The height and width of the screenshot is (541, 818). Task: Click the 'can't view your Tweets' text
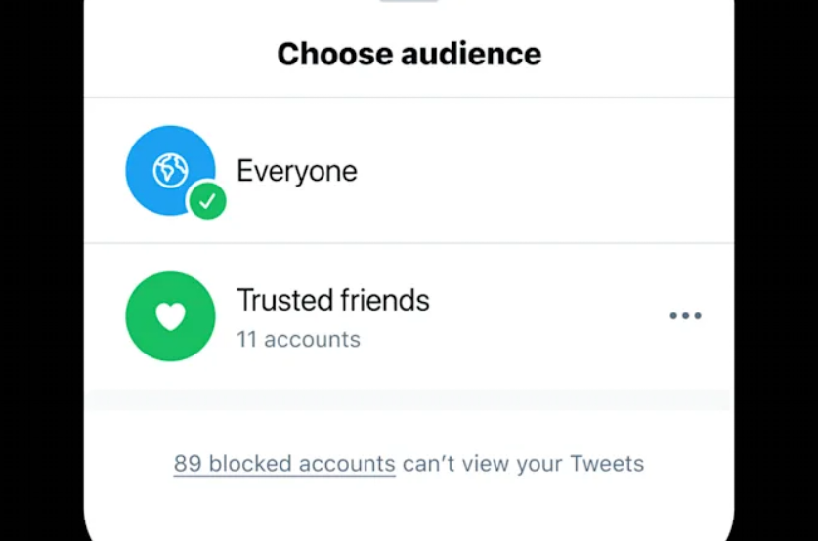click(523, 463)
